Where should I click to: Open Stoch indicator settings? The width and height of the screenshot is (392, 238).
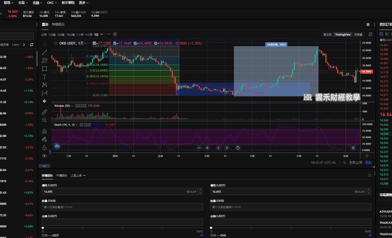pos(85,125)
